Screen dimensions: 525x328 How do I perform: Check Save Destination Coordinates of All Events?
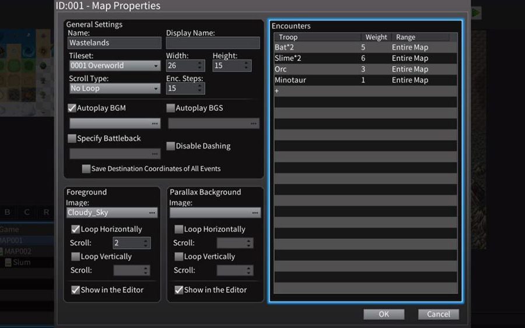click(x=86, y=169)
